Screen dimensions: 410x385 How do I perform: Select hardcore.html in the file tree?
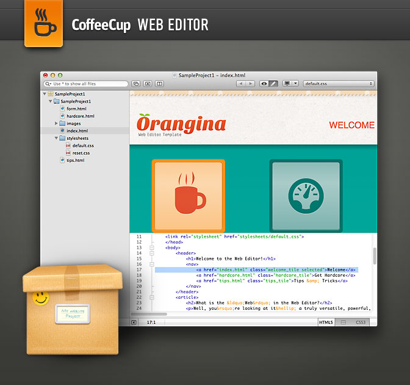[x=81, y=116]
